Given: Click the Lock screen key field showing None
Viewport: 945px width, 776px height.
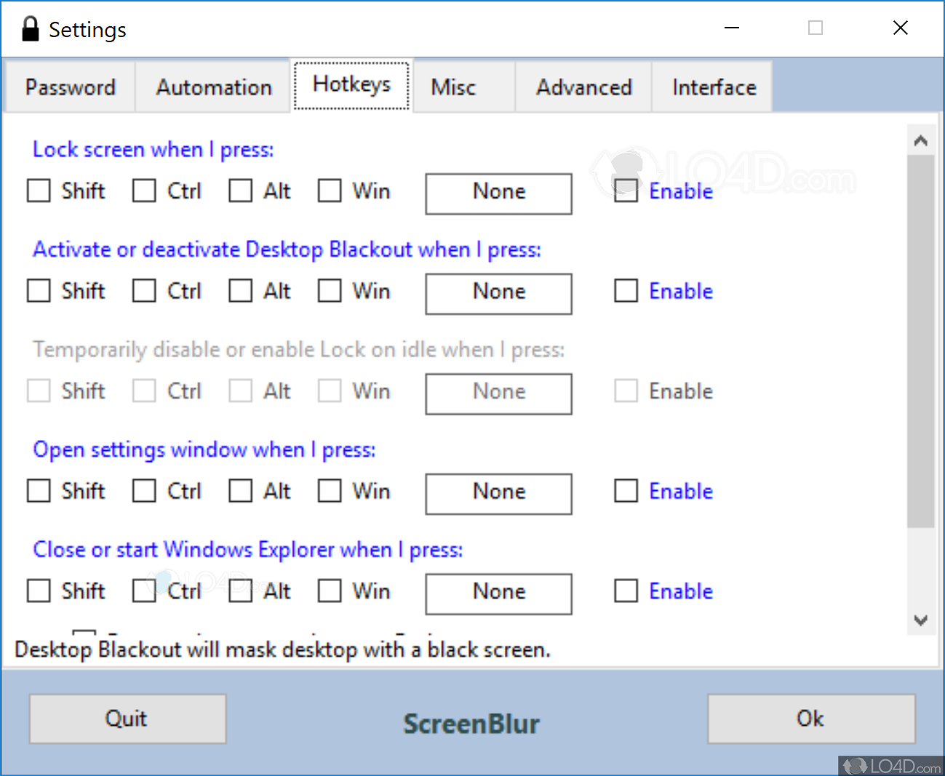Looking at the screenshot, I should point(498,193).
